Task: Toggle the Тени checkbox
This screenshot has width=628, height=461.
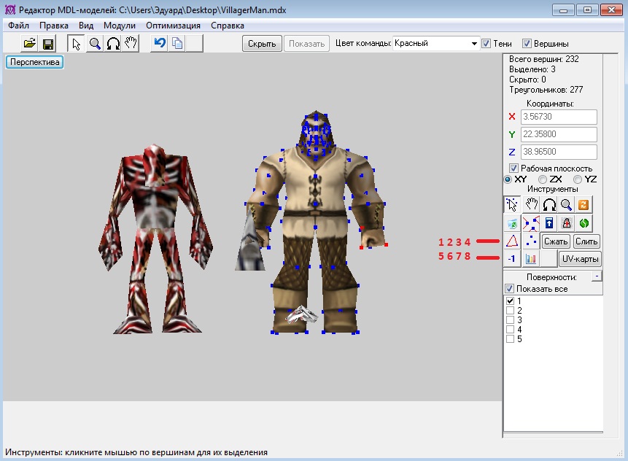Action: tap(486, 44)
